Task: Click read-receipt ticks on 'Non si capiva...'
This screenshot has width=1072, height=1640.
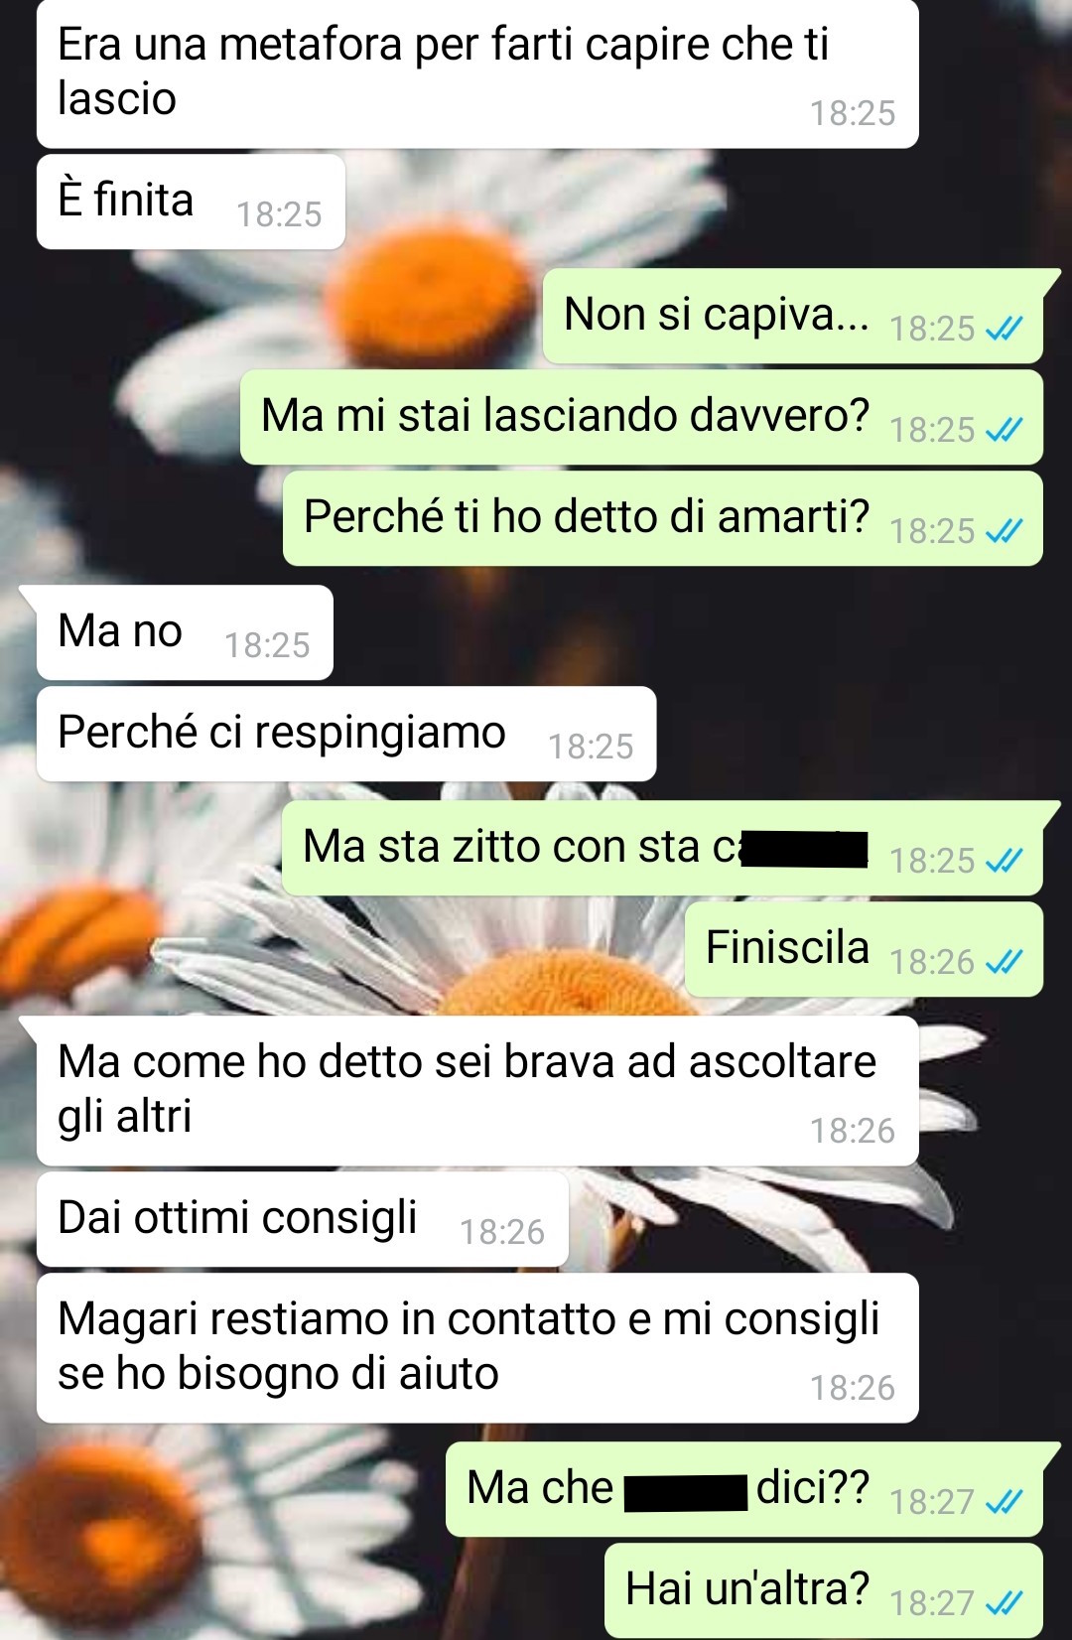Action: (x=1004, y=329)
